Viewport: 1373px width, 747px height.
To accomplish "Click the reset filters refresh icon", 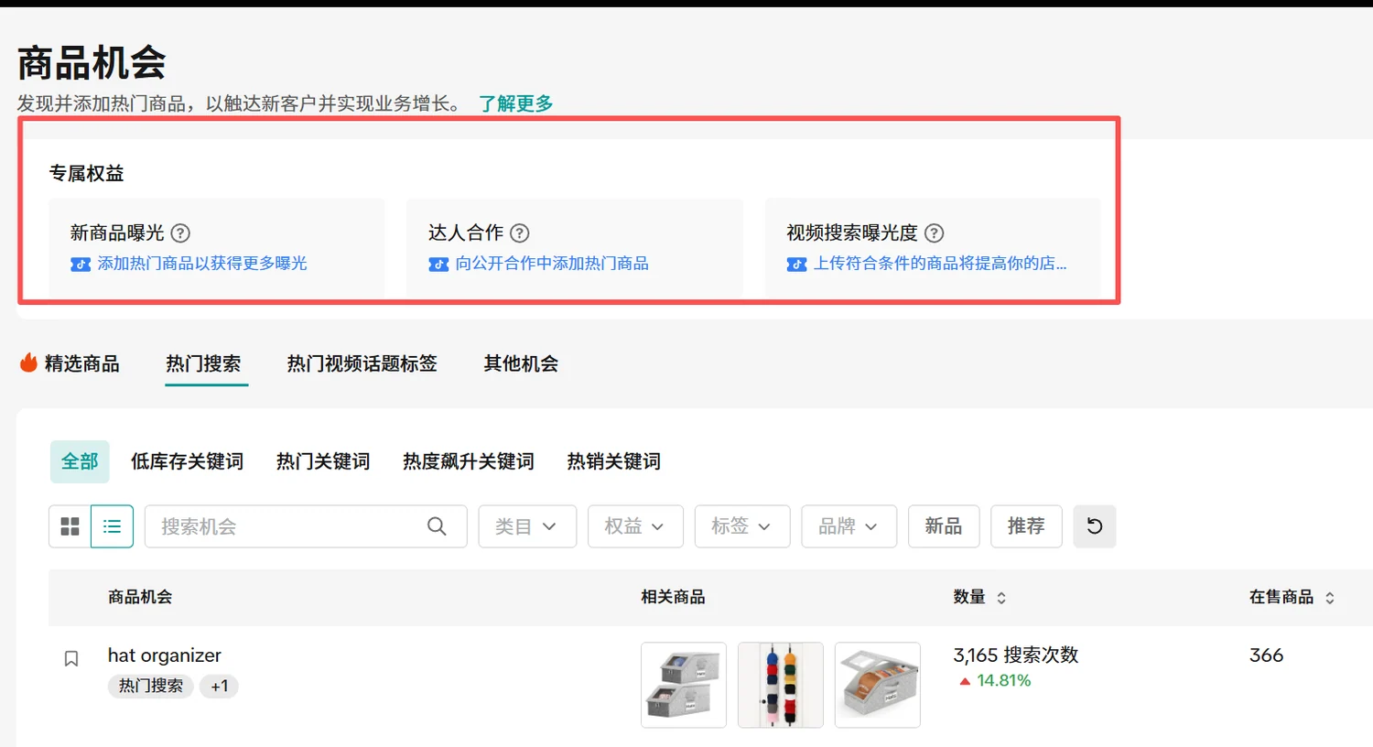I will tap(1094, 526).
